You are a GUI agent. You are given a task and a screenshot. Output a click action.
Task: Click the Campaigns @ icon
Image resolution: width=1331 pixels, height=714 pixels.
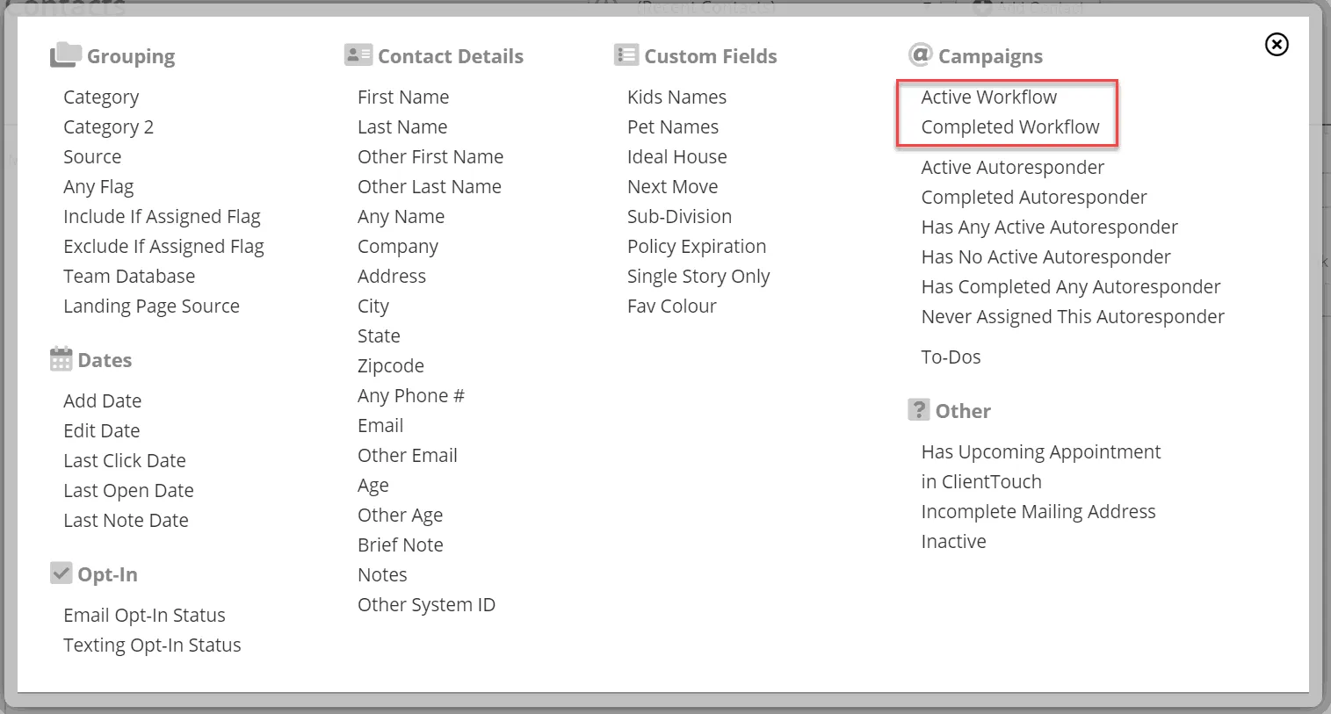[920, 54]
